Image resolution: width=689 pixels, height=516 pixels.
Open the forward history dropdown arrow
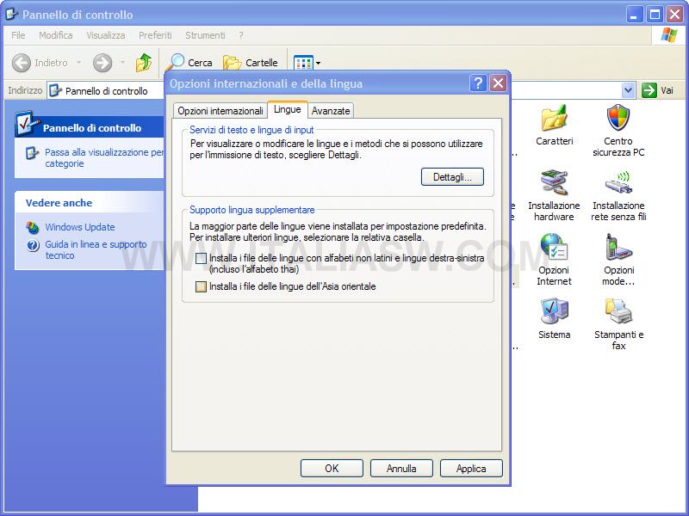(x=122, y=63)
